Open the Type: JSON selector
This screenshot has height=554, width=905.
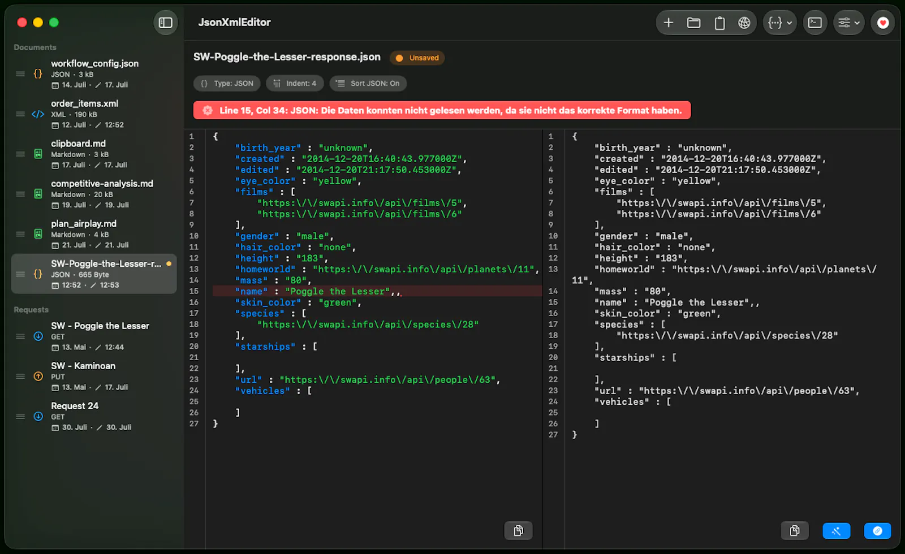227,83
